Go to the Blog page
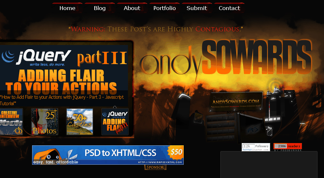Screen dimensions: 324x178 coord(99,8)
